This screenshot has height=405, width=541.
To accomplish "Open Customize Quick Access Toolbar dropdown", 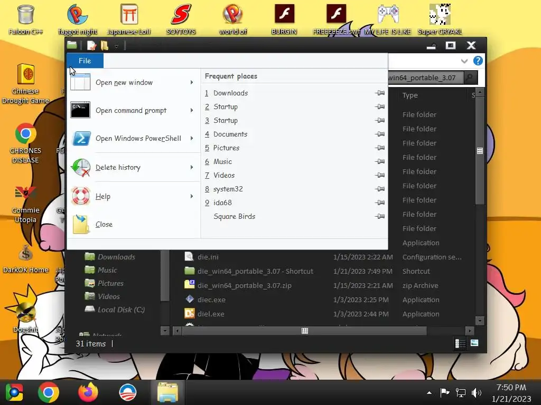I will click(x=117, y=46).
